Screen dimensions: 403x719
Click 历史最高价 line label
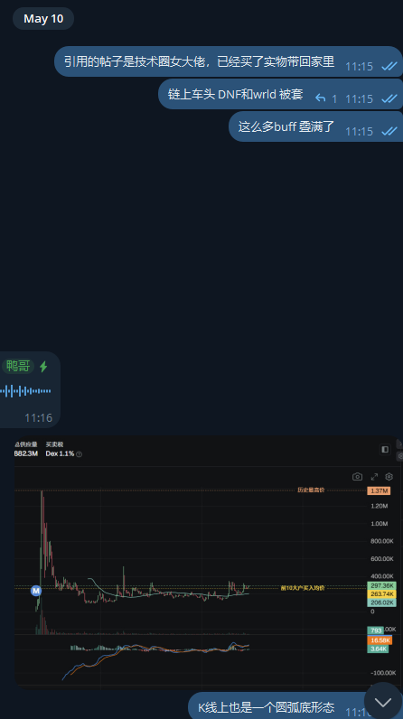(311, 490)
